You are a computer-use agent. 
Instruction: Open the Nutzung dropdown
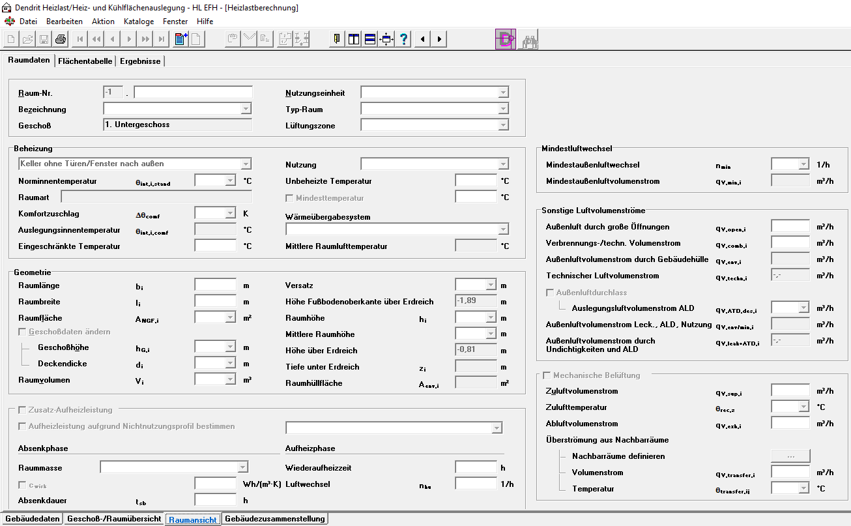(x=502, y=164)
